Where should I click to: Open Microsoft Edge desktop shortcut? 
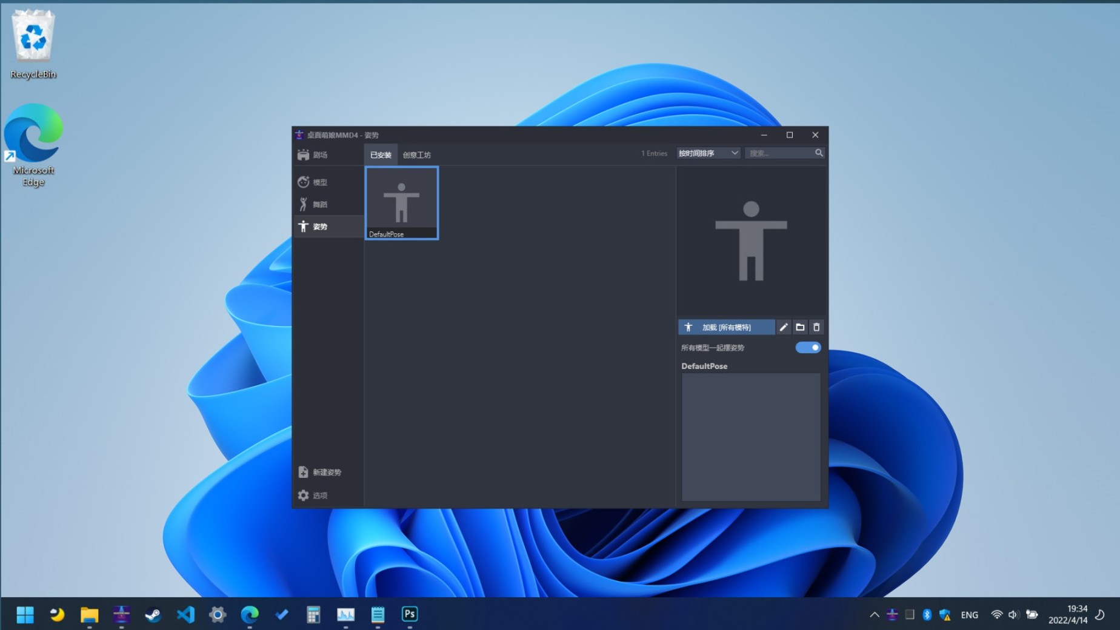tap(33, 145)
